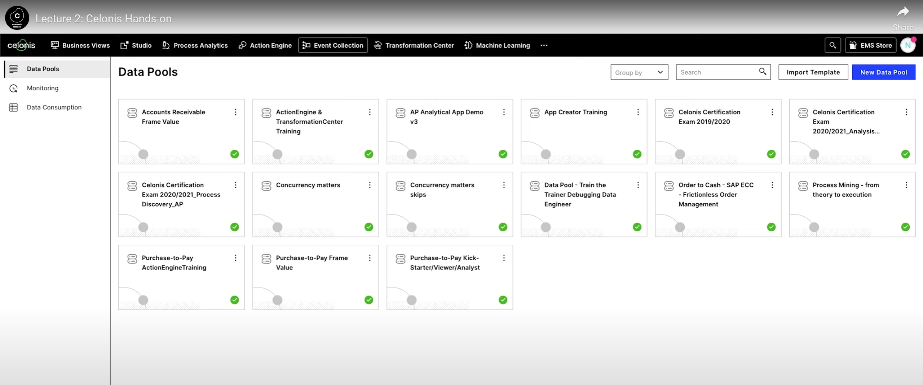Click the database icon on Purchase-to-Pay Frame Value
Screen dimensions: 923x385
(266, 259)
